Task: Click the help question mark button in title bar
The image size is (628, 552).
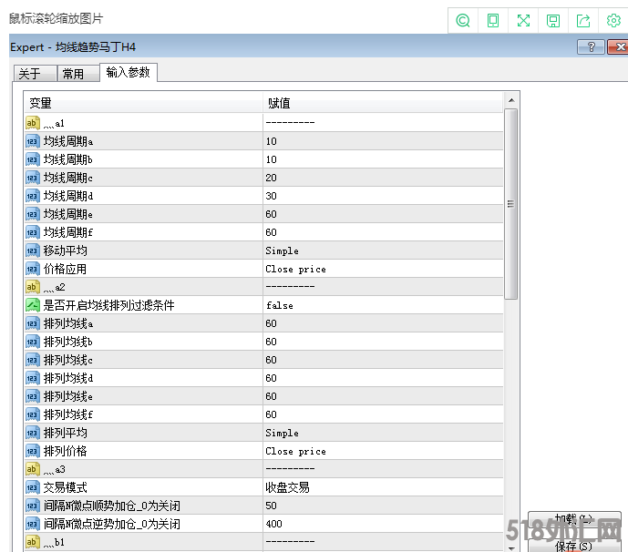Action: click(x=591, y=46)
